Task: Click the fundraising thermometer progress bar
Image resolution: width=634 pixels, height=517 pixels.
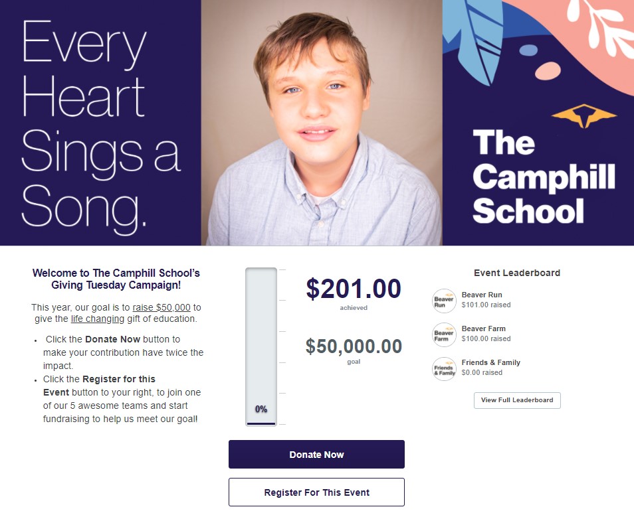Action: tap(261, 346)
